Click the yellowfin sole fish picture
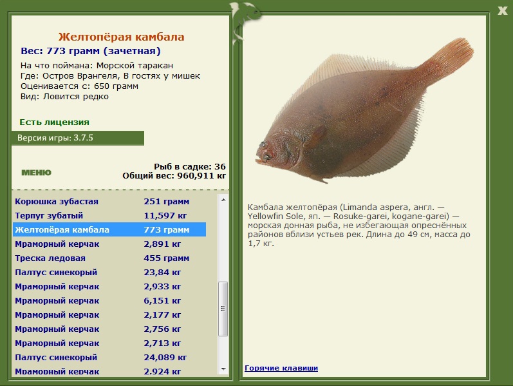513x386 pixels. (364, 110)
